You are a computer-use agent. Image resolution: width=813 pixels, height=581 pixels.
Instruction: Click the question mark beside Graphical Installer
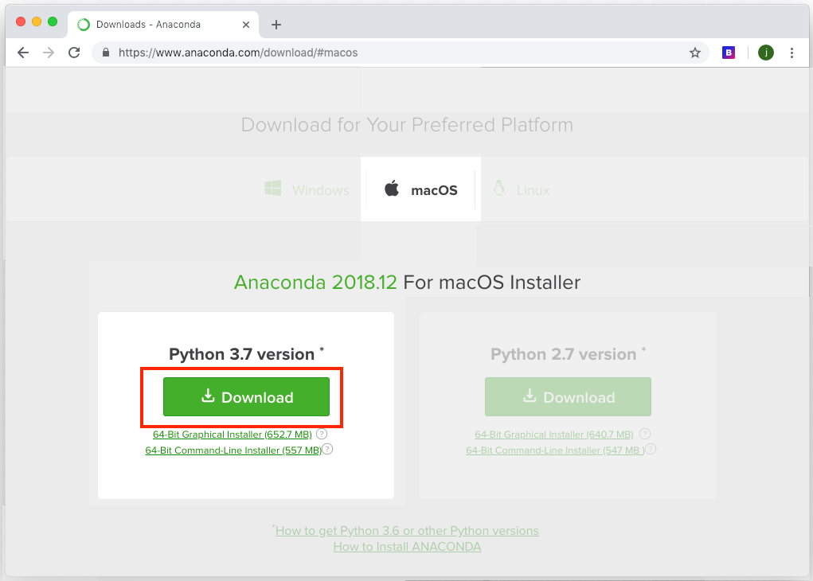tap(321, 434)
